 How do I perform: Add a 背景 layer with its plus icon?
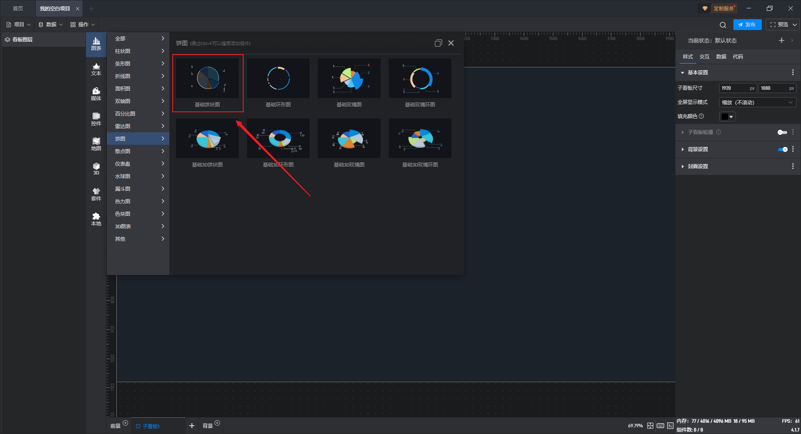click(x=217, y=423)
